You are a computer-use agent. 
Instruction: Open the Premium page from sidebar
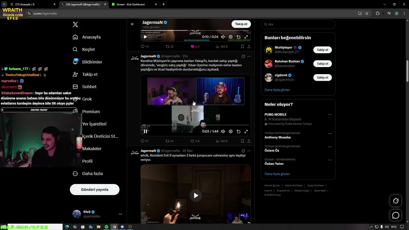(86, 111)
